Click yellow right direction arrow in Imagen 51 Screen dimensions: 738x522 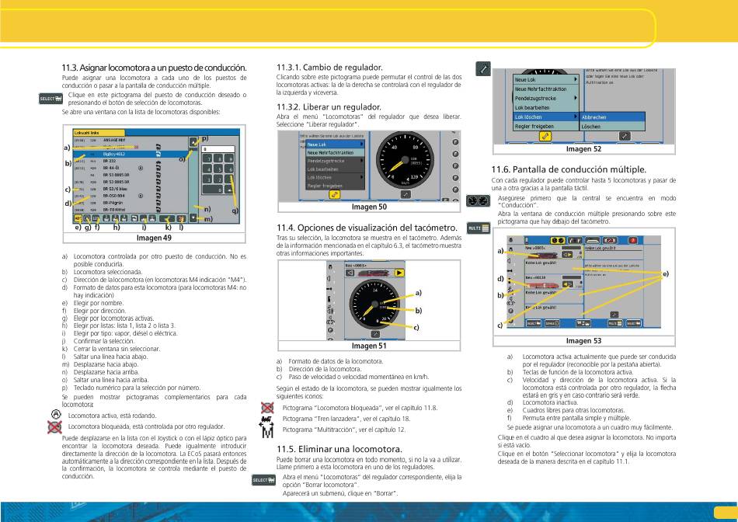399,273
